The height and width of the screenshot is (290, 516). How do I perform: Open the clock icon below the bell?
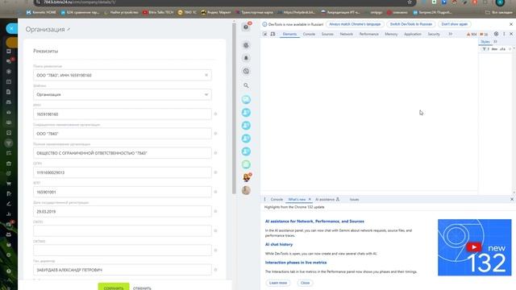point(246,71)
